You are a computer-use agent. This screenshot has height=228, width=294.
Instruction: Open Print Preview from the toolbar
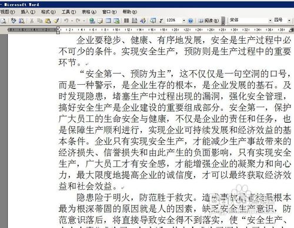4,21
